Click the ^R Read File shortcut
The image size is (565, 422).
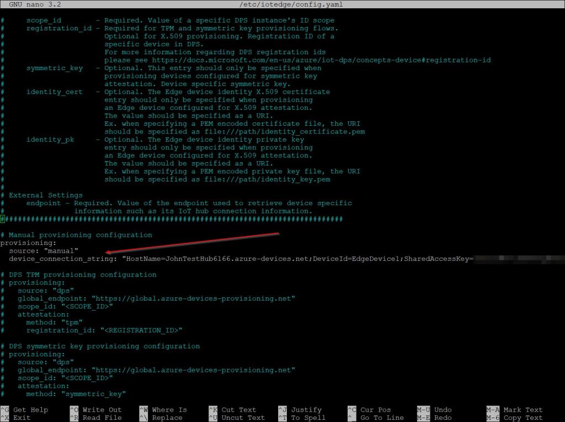click(x=95, y=418)
